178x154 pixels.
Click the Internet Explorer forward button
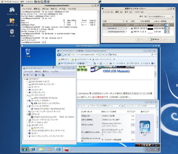[x=63, y=55]
